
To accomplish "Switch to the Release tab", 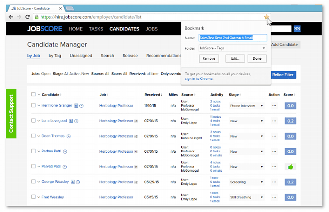I will (x=130, y=56).
